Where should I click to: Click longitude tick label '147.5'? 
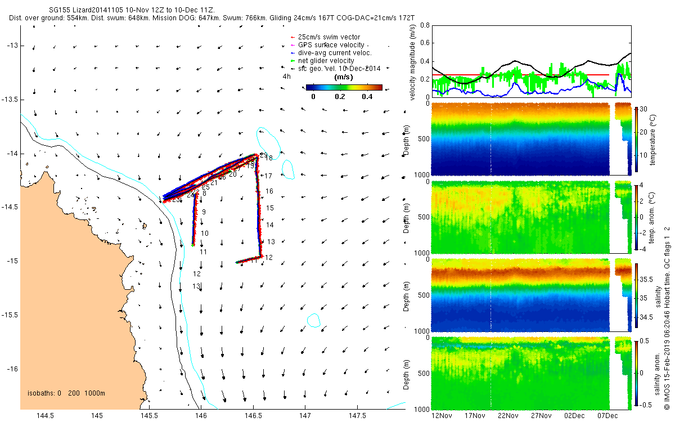tap(357, 416)
